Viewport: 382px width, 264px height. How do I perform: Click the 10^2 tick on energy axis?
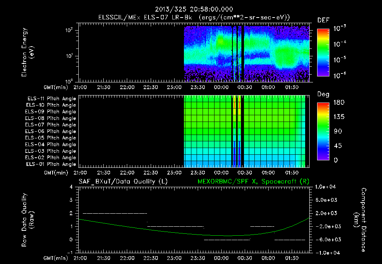[69, 30]
